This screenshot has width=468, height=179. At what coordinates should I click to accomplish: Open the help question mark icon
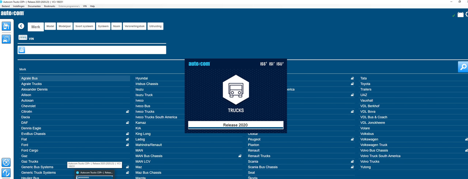tap(6, 173)
